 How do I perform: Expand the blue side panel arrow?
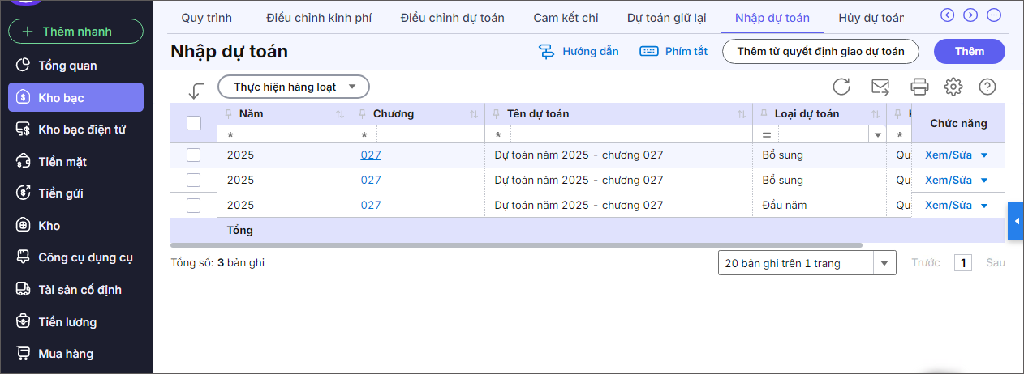(1016, 221)
